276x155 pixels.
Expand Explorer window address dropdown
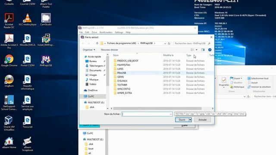click(245, 96)
